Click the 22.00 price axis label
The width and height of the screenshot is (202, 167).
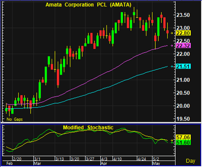click(183, 54)
